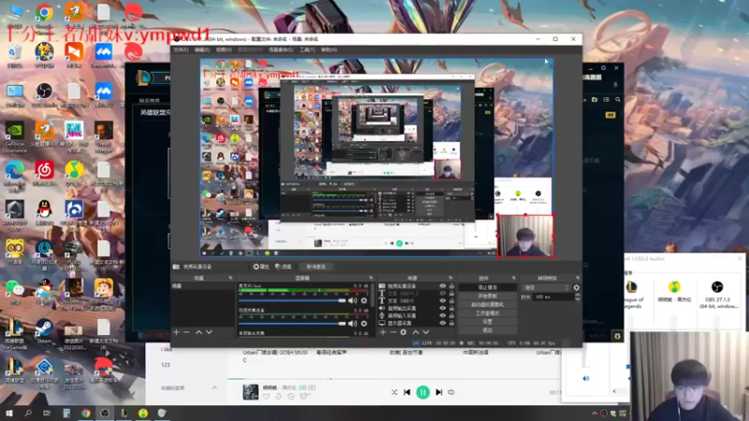Screen dimensions: 749x421
Task: Pop out the Sources dock
Action: click(x=450, y=278)
